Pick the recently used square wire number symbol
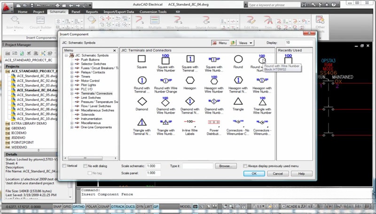The height and width of the screenshot is (214, 376). [288, 59]
